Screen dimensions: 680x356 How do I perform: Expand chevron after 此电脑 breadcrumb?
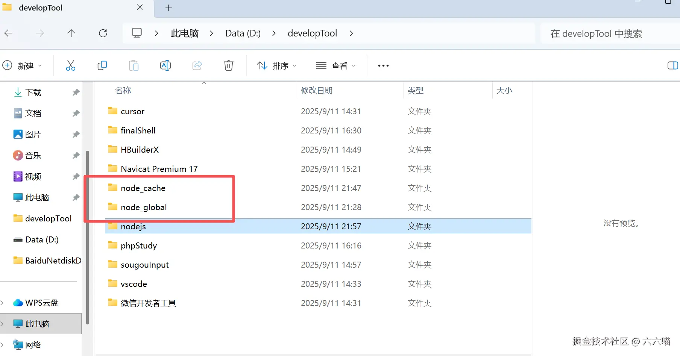(211, 33)
